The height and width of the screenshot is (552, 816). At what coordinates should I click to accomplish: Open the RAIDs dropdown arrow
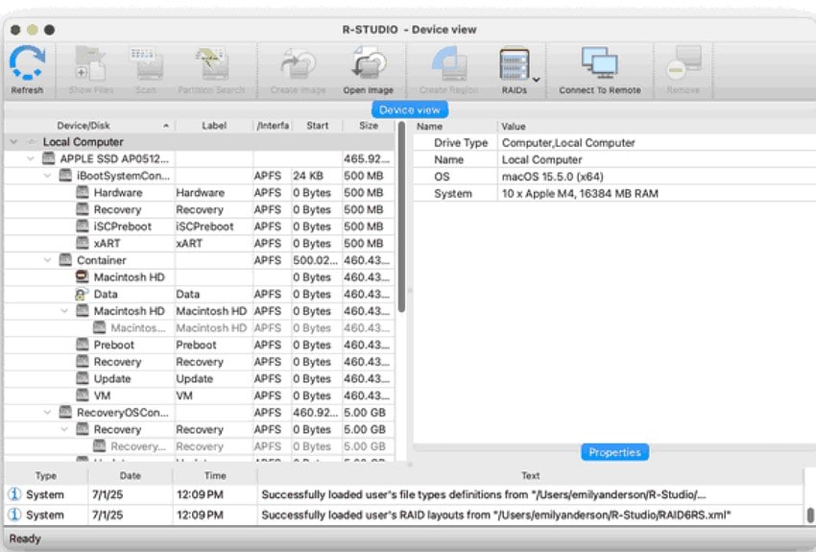coord(536,80)
